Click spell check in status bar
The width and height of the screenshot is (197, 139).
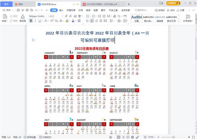[30, 137]
